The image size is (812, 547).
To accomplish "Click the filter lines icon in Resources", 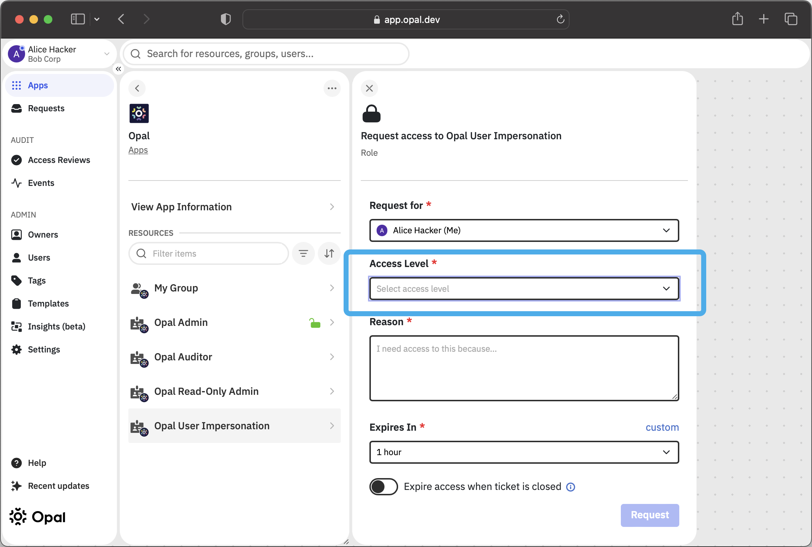I will click(x=303, y=254).
